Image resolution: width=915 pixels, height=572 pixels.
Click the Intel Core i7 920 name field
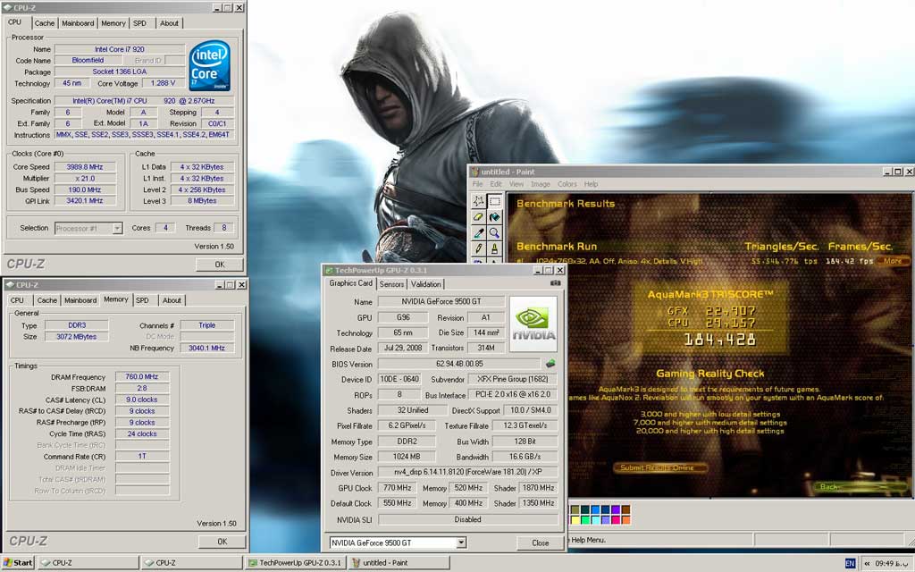pyautogui.click(x=121, y=50)
